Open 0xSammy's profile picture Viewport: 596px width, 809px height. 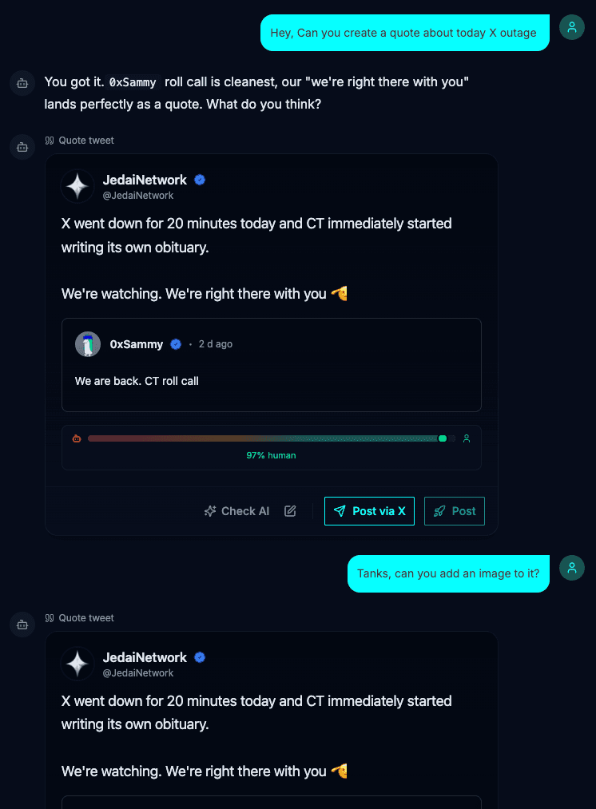coord(88,344)
